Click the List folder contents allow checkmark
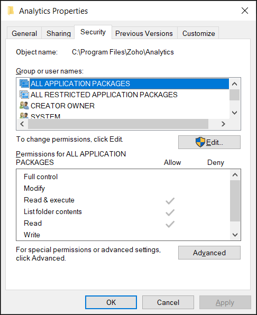 [170, 212]
